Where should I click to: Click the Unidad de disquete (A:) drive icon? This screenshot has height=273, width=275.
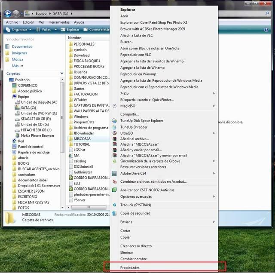[17, 102]
